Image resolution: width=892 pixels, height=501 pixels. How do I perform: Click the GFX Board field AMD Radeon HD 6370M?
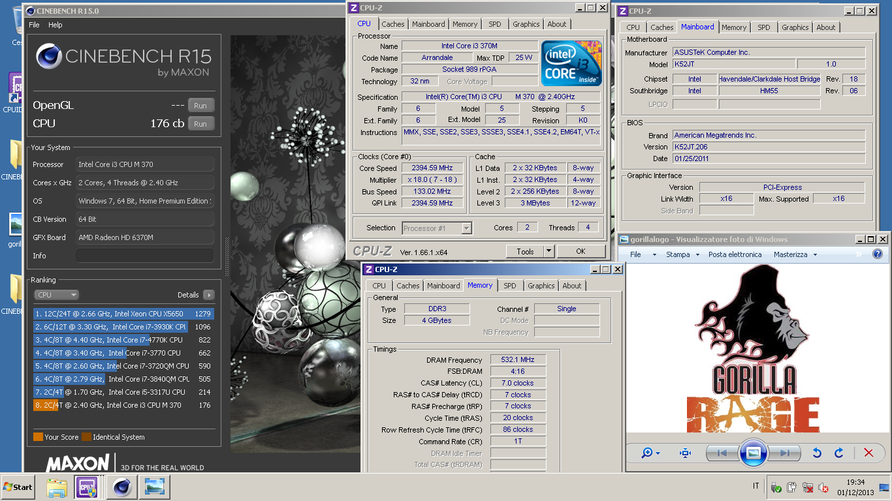click(144, 237)
